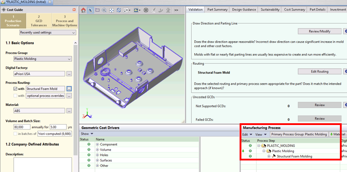Screen dimensions: 347x172
Task: Close the Cost Guide panel
Action: click(74, 10)
